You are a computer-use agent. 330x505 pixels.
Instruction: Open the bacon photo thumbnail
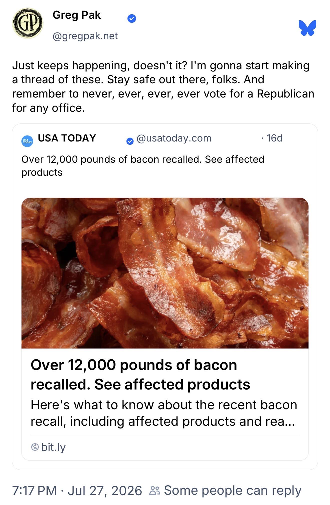coord(165,273)
